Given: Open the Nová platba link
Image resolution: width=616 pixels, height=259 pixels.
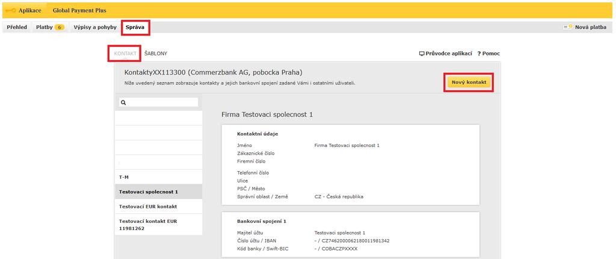Looking at the screenshot, I should click(591, 27).
